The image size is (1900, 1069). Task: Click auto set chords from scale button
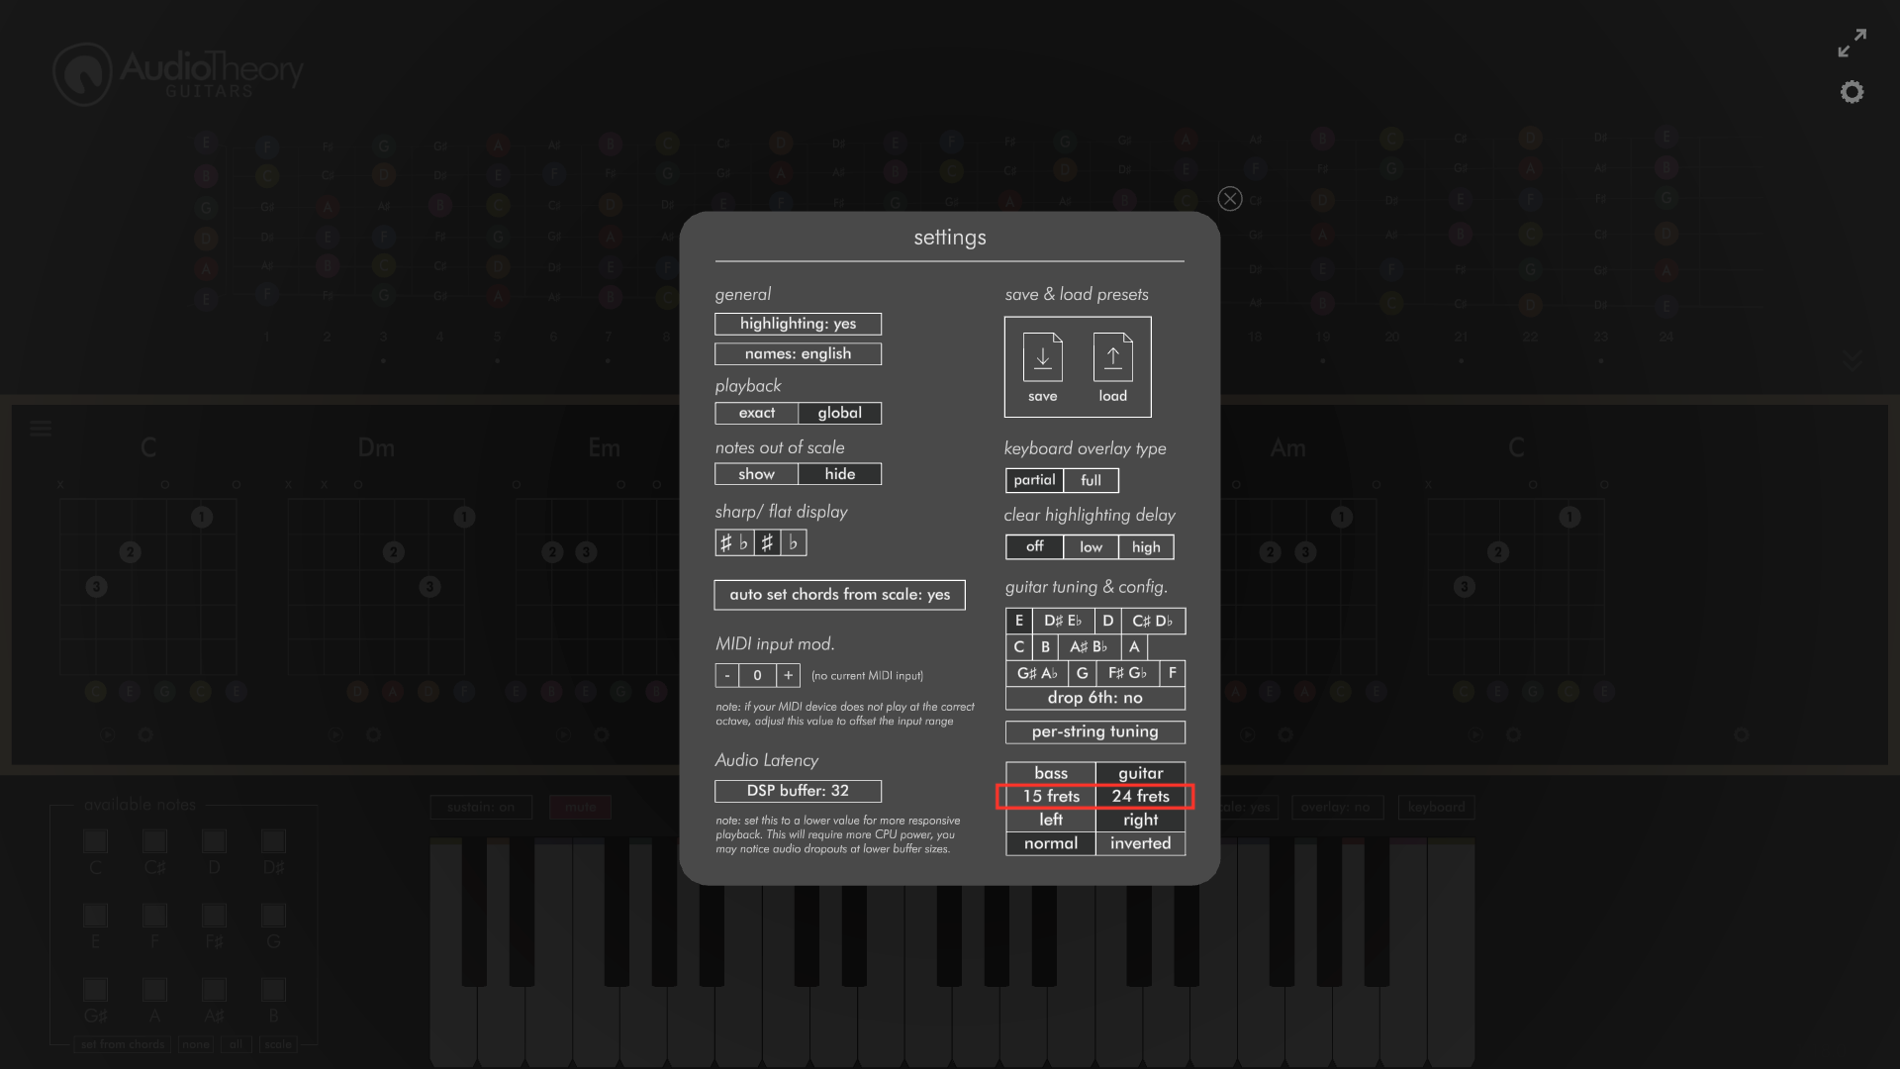[x=840, y=594]
